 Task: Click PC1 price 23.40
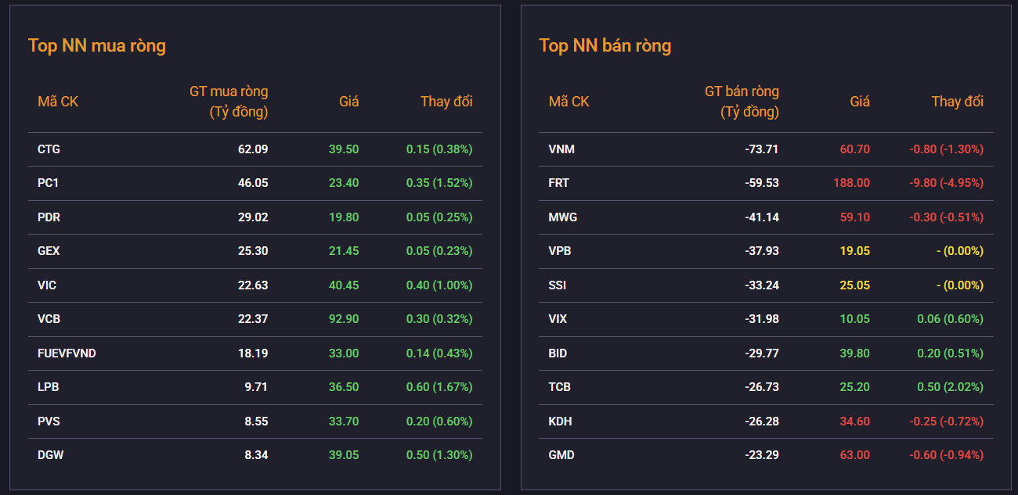[344, 183]
